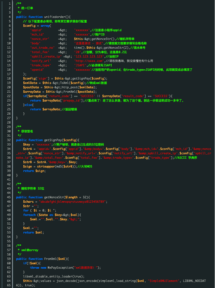Click getSignPay in the line 32 declaration
This screenshot has width=215, height=288.
tap(53, 140)
